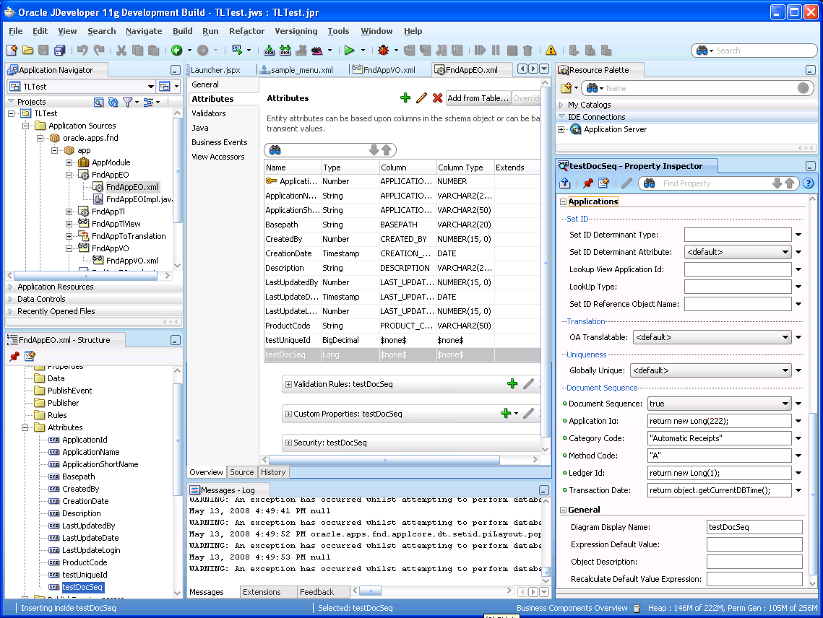
Task: Click the attribute table horizontal scrollbar
Action: click(384, 460)
